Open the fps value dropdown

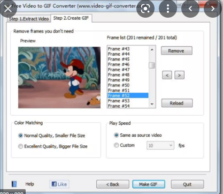[x=160, y=146]
